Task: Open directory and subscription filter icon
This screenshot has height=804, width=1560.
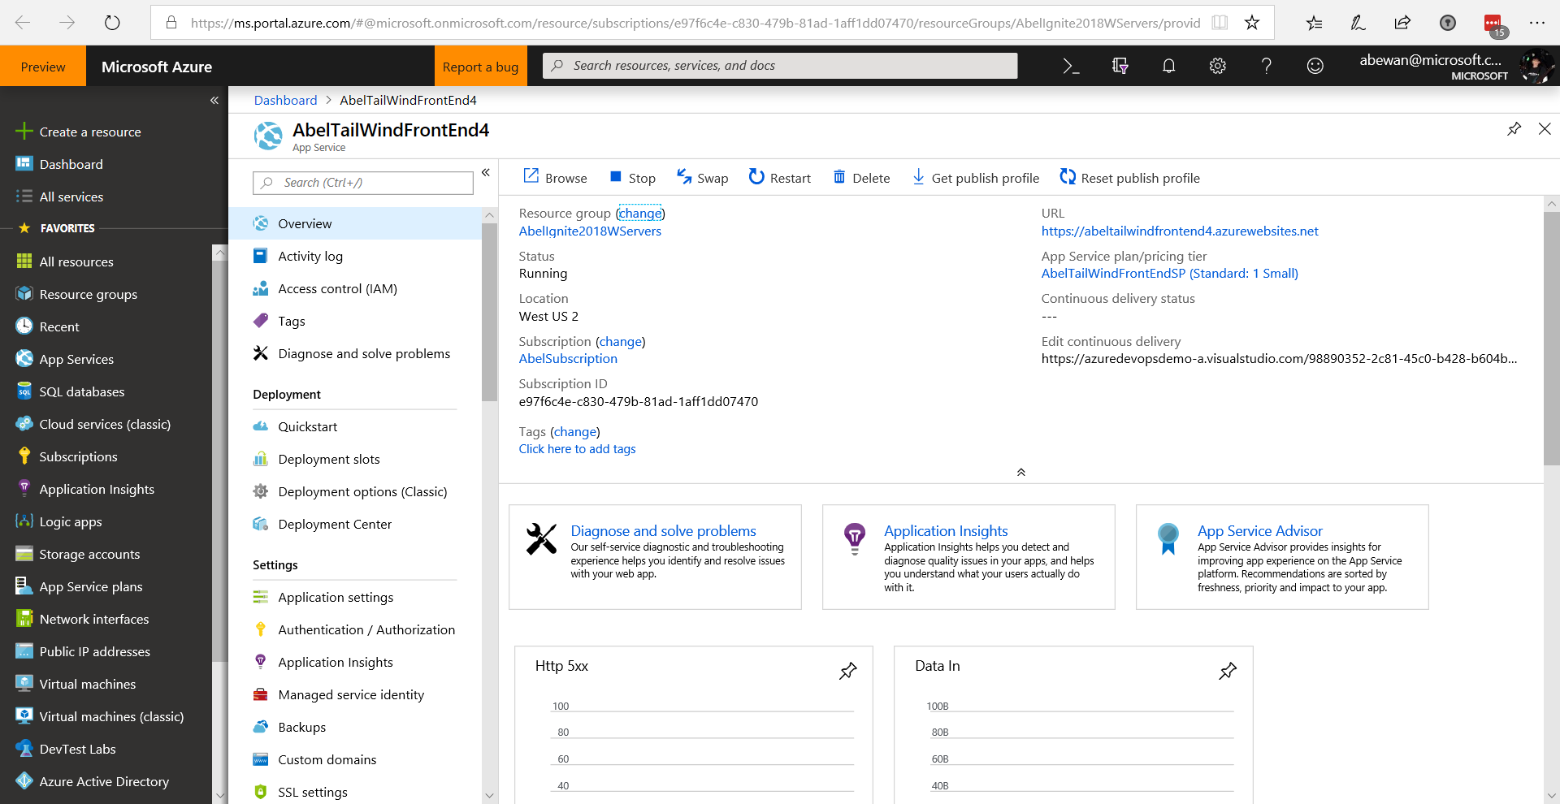Action: (x=1120, y=67)
